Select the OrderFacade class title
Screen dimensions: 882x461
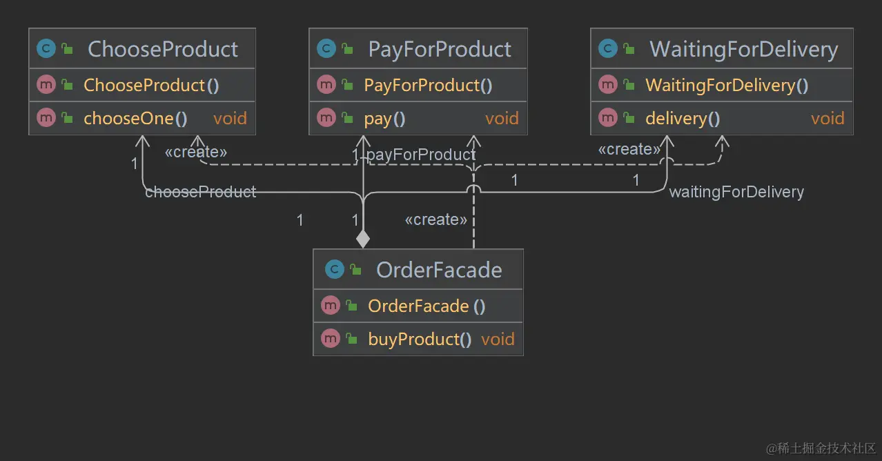click(439, 270)
